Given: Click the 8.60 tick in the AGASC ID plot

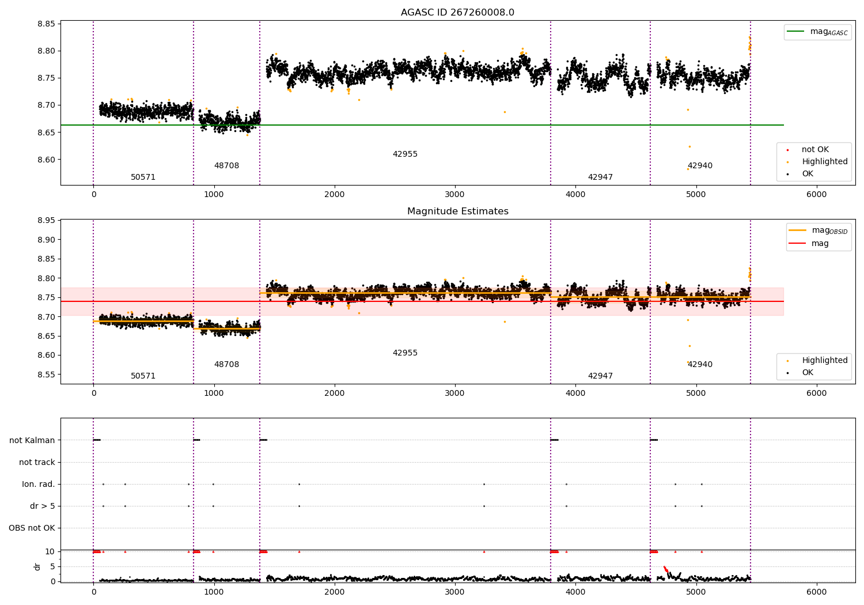Looking at the screenshot, I should click(x=46, y=160).
